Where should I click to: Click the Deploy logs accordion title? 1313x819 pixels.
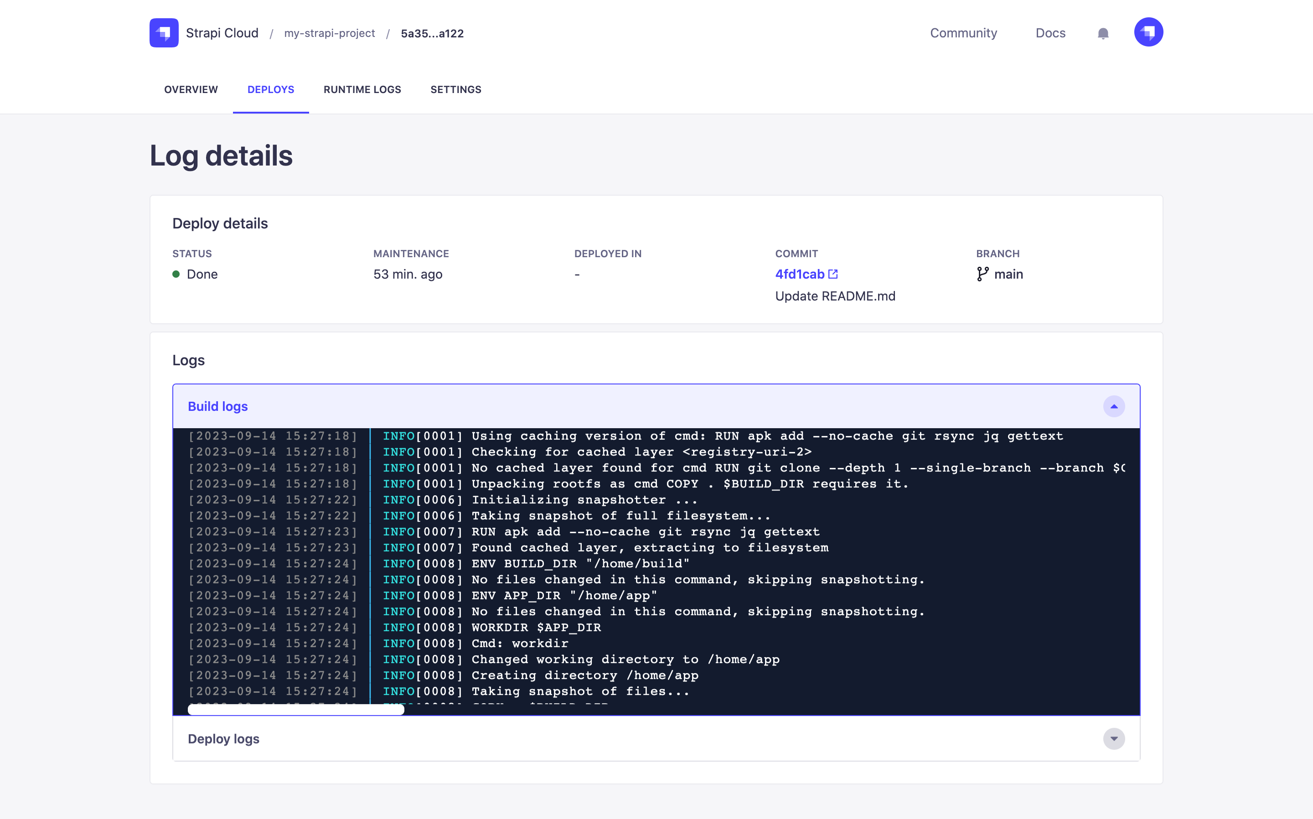223,739
